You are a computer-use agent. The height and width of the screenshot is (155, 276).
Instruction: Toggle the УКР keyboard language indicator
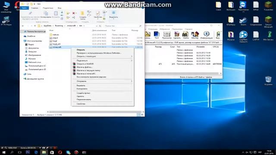pos(260,152)
